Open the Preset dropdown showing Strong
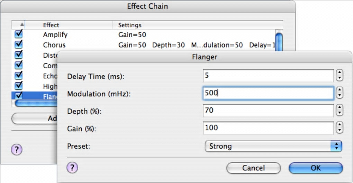353x183 pixels. pyautogui.click(x=273, y=146)
